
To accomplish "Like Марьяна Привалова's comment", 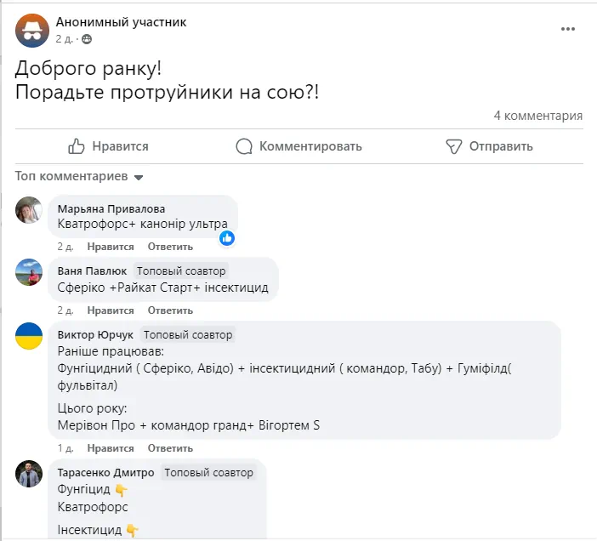I will pos(110,247).
